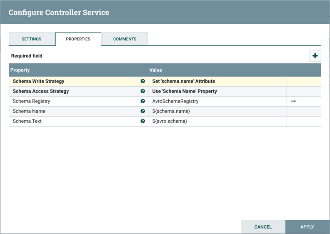Image resolution: width=330 pixels, height=234 pixels.
Task: Cancel the controller service configuration
Action: tap(263, 227)
